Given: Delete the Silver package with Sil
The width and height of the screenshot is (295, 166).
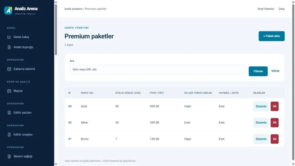Looking at the screenshot, I should [275, 122].
